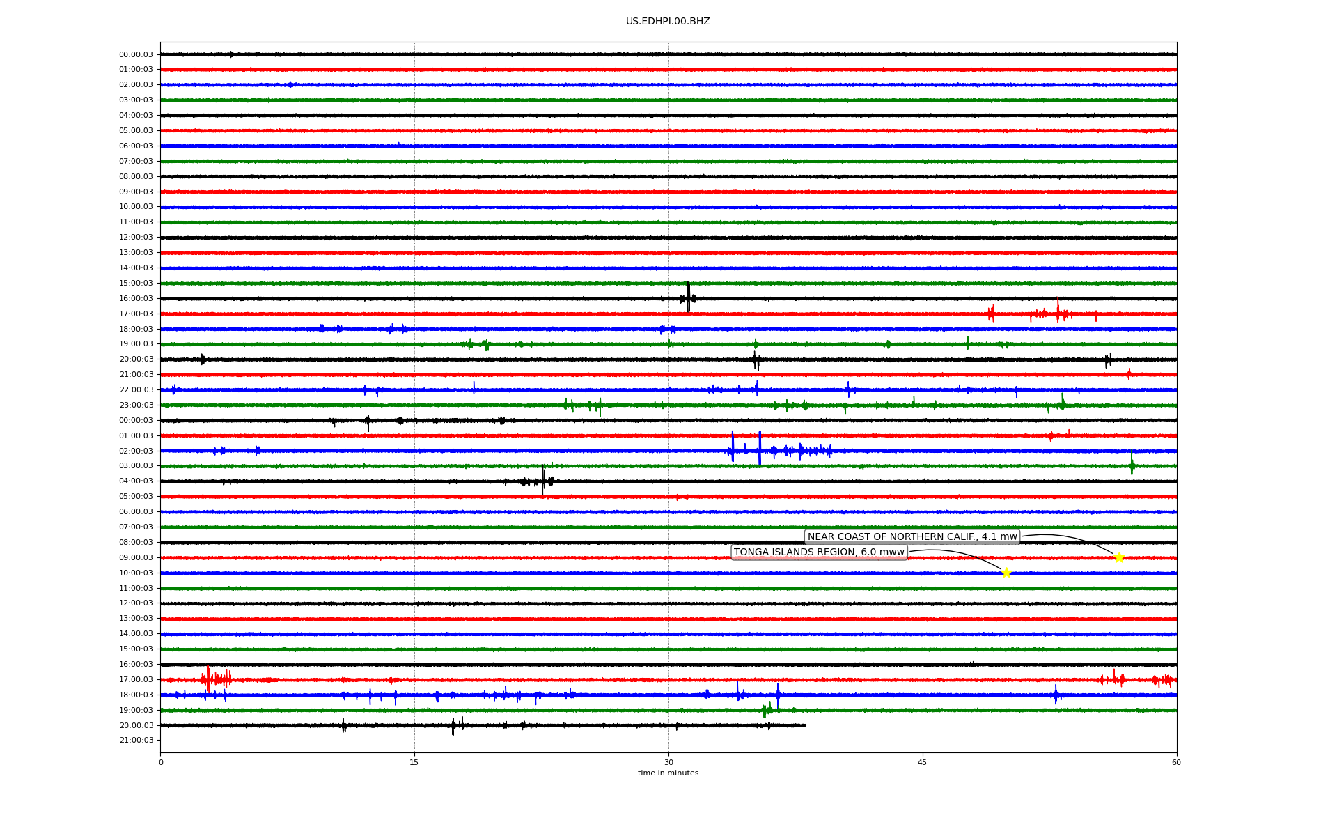Click the tall blue spikes on the 02:00:03 trace

[746, 448]
